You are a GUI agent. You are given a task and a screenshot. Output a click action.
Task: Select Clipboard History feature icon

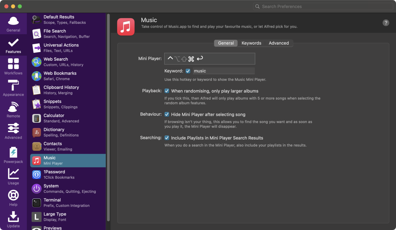[x=36, y=90]
